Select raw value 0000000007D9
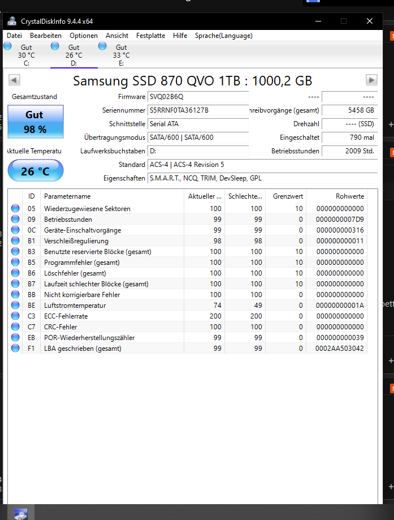 tap(340, 219)
